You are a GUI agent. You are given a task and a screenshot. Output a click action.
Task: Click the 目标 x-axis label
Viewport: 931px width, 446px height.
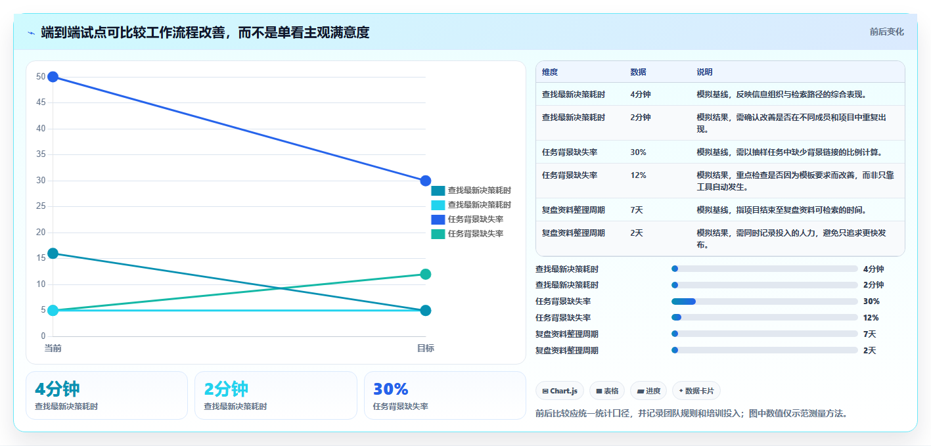(425, 348)
